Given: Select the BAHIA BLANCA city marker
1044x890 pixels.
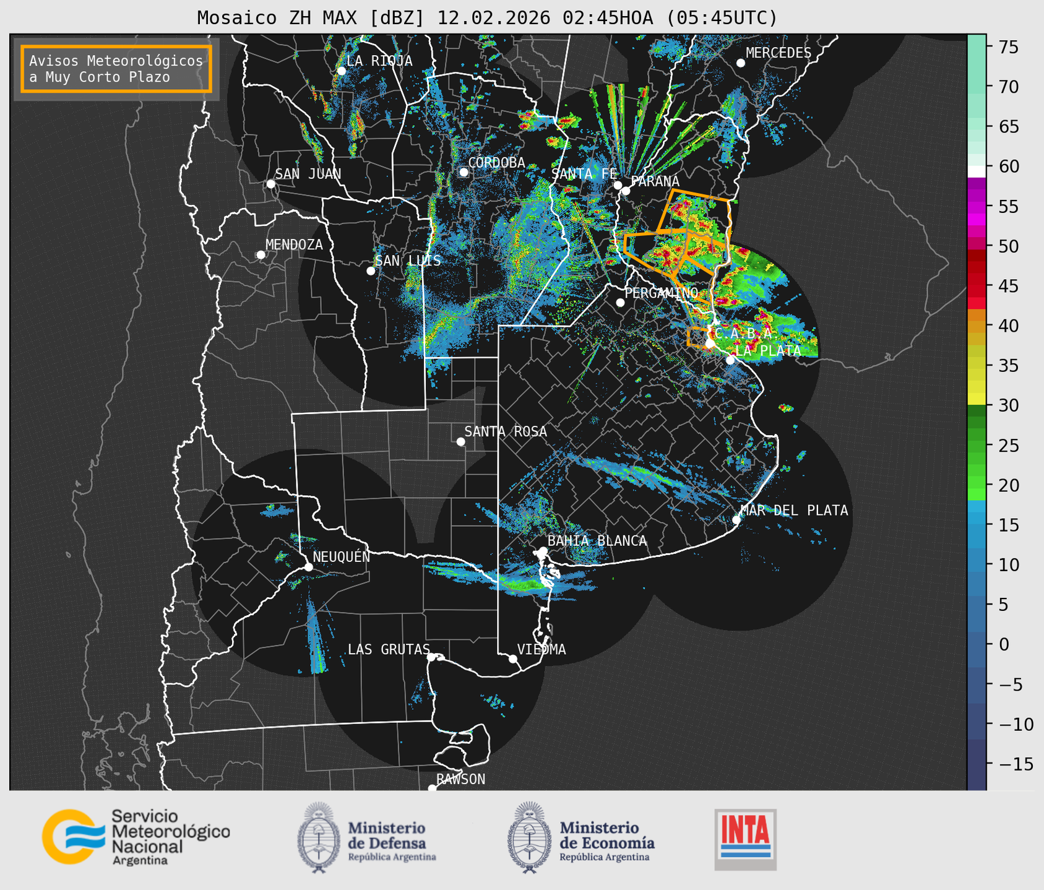Looking at the screenshot, I should click(543, 551).
